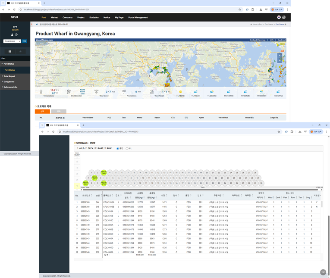Screen dimensions: 330x278
Task: Expand the Gang board sidebar section
Action: click(9, 81)
